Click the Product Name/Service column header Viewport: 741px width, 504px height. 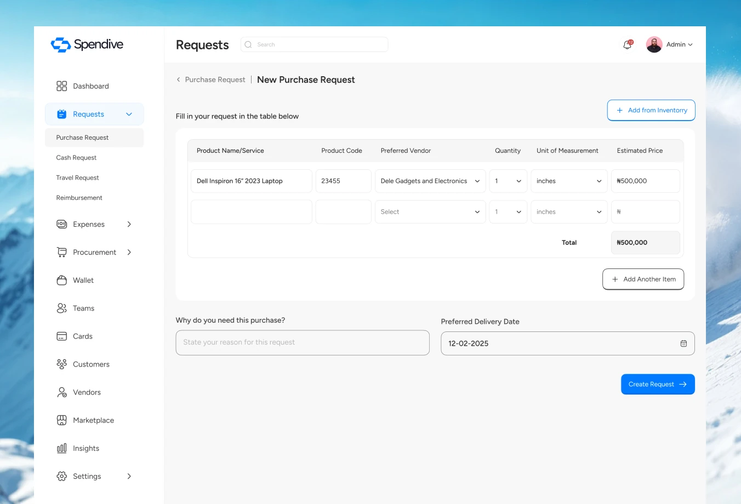(x=230, y=151)
